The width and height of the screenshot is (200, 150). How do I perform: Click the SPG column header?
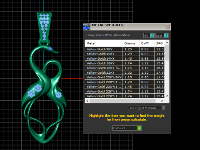[x=160, y=43]
